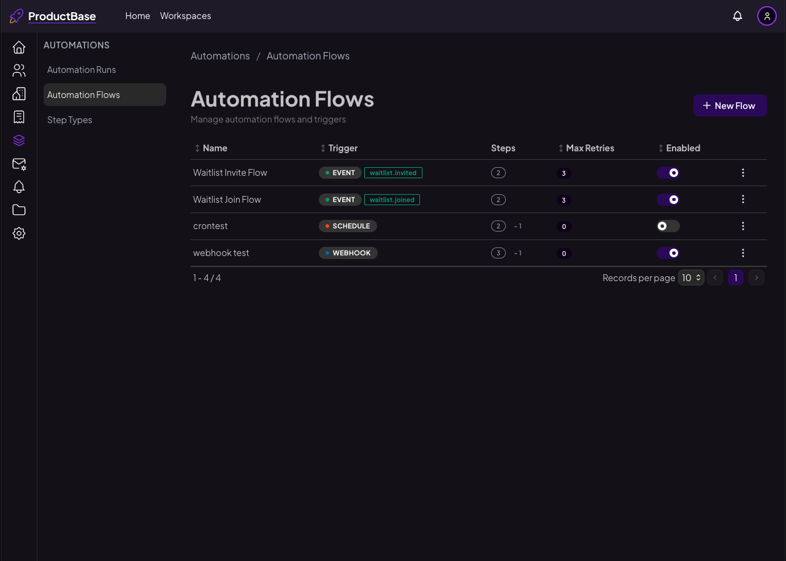The height and width of the screenshot is (561, 786).
Task: Go to the home icon in sidebar
Action: 19,47
